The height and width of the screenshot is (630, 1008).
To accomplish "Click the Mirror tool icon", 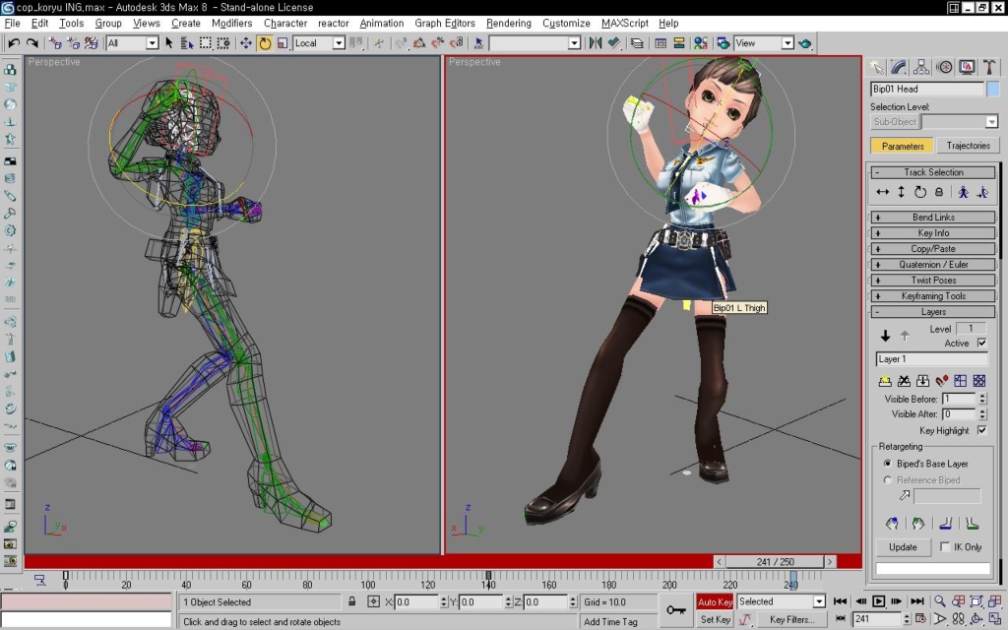I will 596,43.
